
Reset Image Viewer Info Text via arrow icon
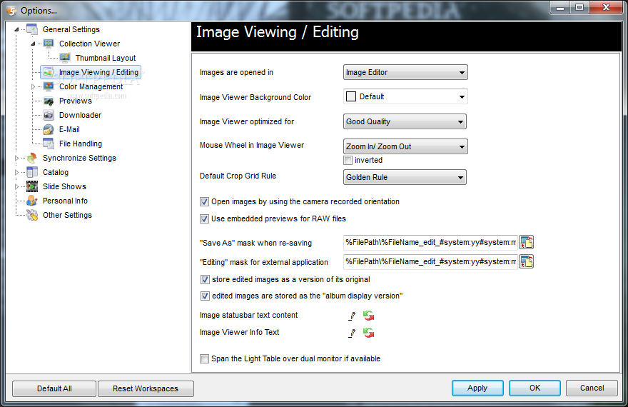368,333
